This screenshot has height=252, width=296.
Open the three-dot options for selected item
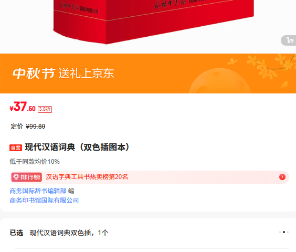pos(284,232)
